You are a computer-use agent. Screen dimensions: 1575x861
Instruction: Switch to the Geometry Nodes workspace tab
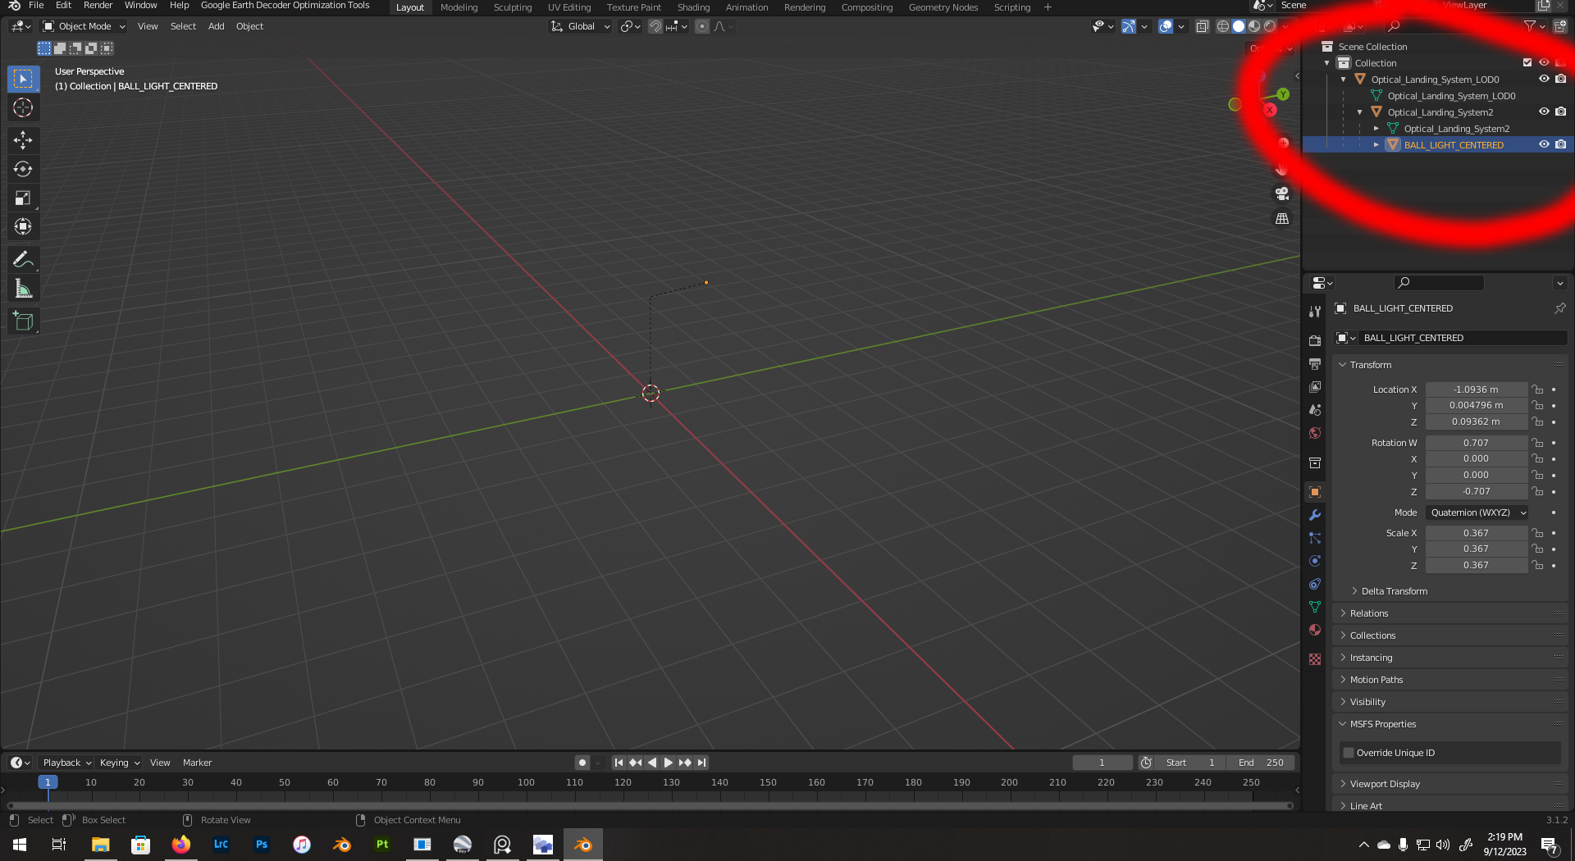tap(943, 7)
